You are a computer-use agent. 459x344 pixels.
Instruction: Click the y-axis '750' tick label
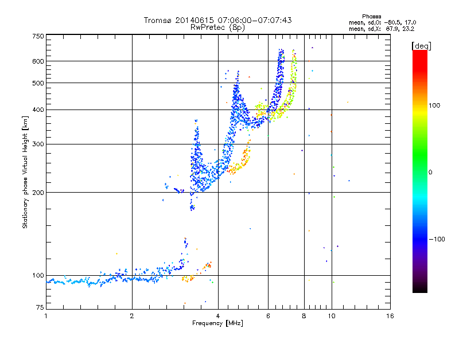pos(38,36)
